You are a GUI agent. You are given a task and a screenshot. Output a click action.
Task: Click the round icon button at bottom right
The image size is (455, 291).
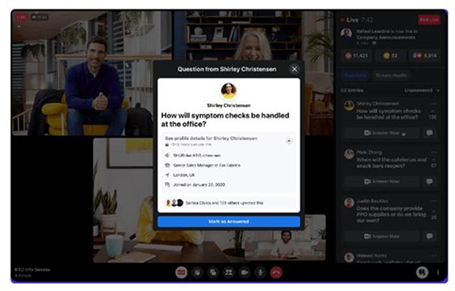423,273
